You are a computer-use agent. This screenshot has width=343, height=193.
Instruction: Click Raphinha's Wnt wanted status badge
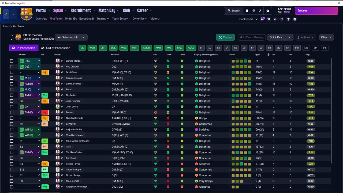pyautogui.click(x=45, y=95)
